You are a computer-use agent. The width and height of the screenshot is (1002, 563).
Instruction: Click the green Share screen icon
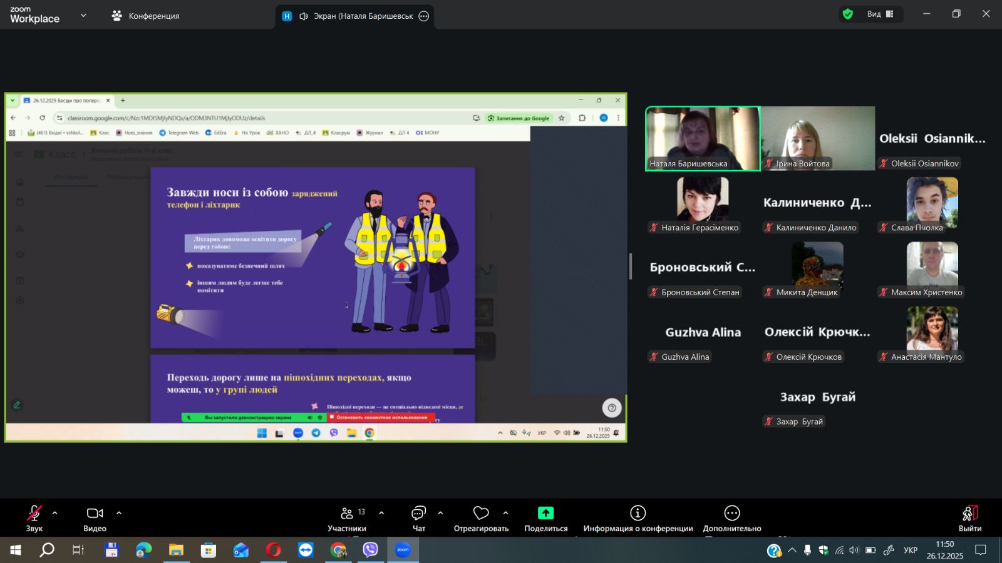(x=545, y=514)
